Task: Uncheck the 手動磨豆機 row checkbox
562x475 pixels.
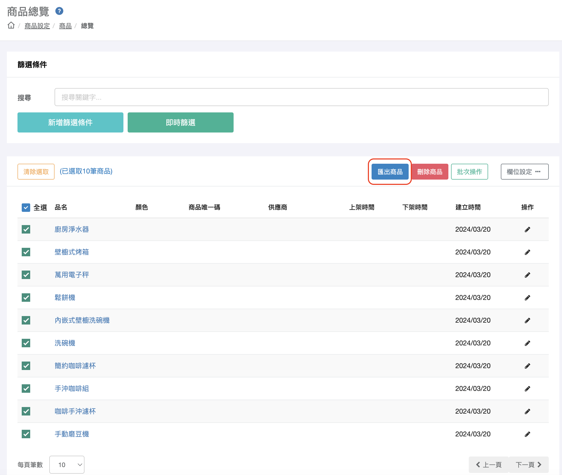Action: [26, 434]
